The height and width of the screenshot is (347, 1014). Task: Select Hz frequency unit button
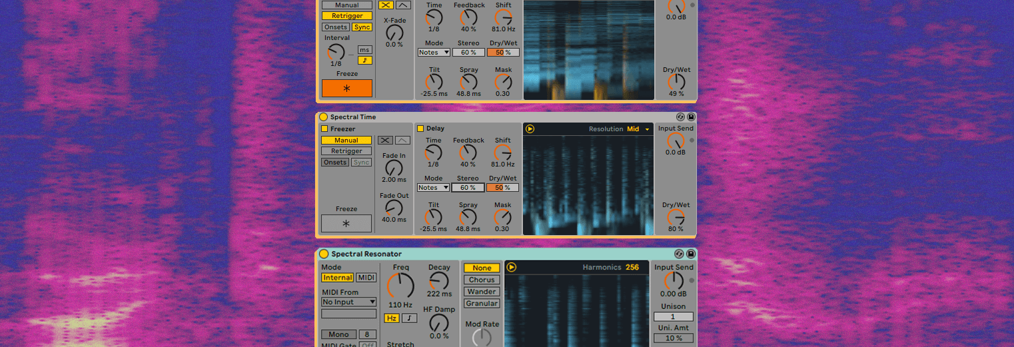pyautogui.click(x=392, y=318)
